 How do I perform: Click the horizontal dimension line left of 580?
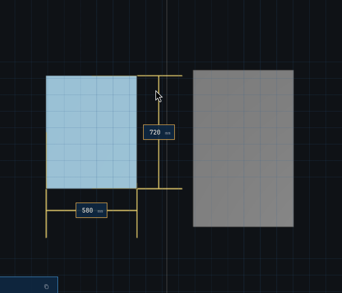click(x=61, y=210)
